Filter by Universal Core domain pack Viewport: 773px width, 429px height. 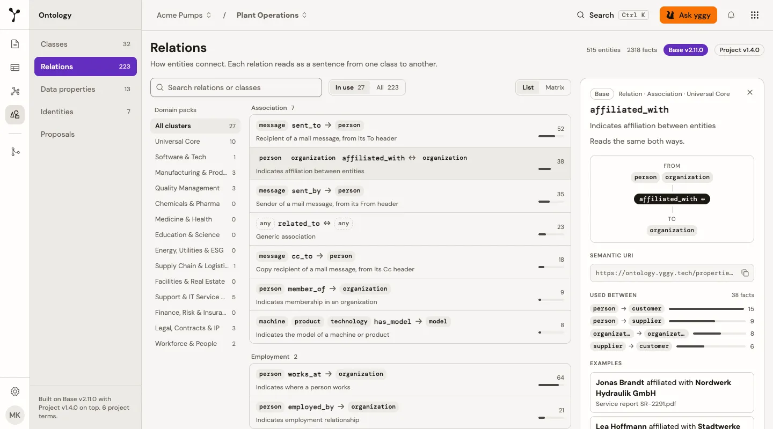[195, 142]
